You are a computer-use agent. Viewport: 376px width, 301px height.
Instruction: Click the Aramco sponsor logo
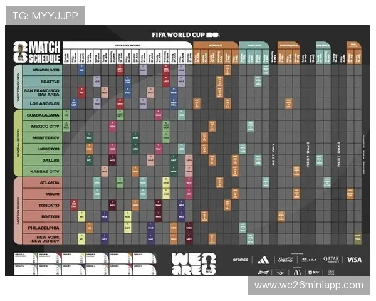241,260
